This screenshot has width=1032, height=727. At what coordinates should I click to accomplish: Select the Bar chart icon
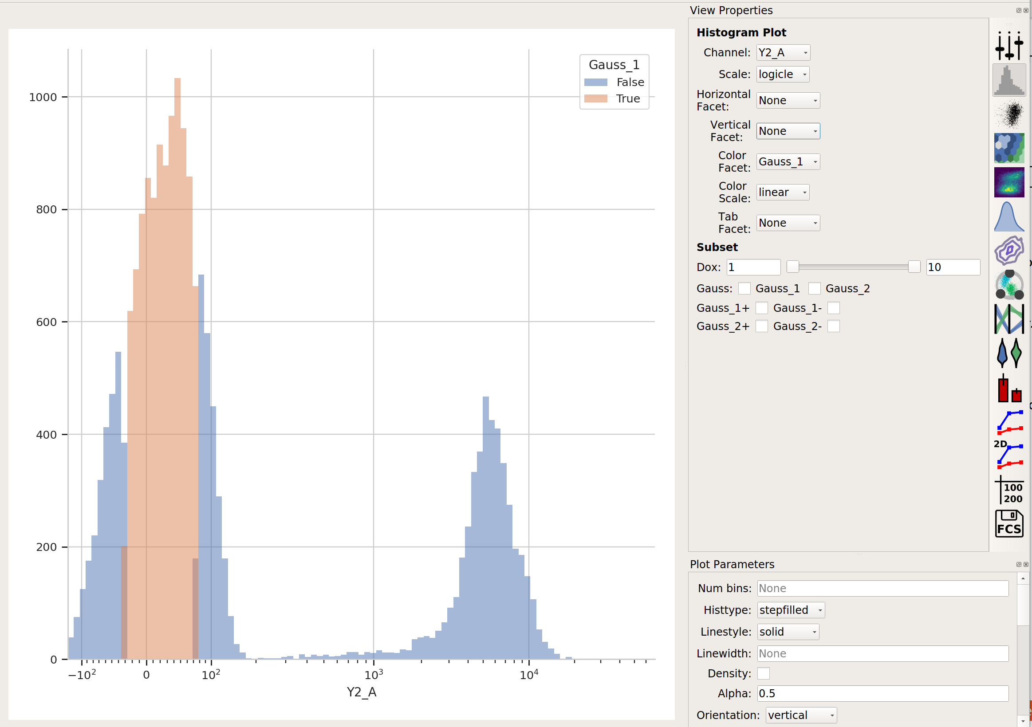click(1009, 387)
